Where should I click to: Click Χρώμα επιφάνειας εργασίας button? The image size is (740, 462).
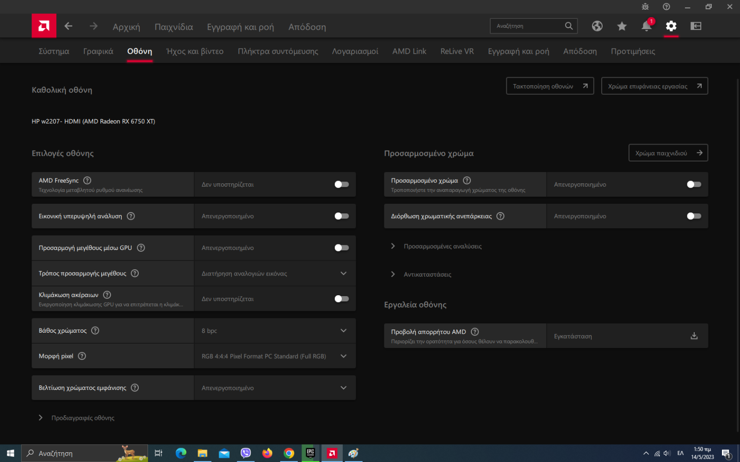coord(654,86)
